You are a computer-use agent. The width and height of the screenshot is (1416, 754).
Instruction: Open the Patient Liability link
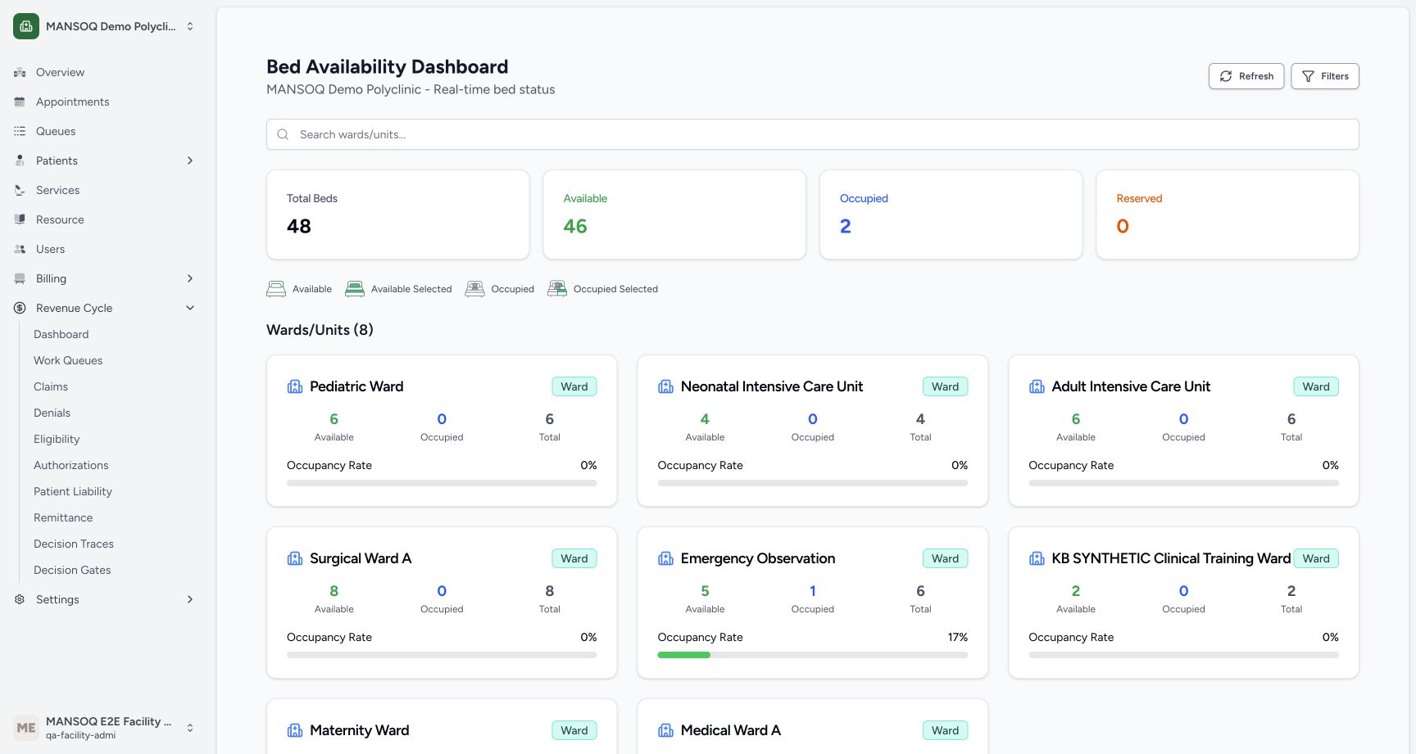[x=73, y=491]
